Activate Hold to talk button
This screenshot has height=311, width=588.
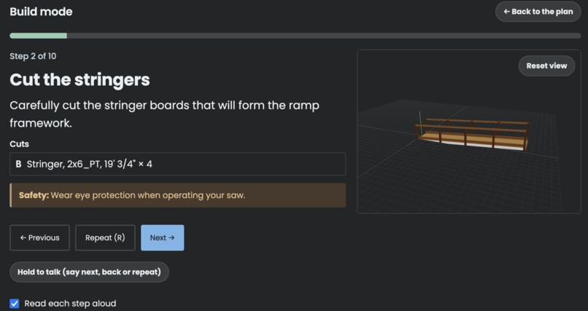(89, 272)
